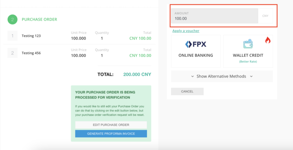The height and width of the screenshot is (150, 293).
Task: Expand the chevron right of Show Alternative Methods
Action: point(251,76)
